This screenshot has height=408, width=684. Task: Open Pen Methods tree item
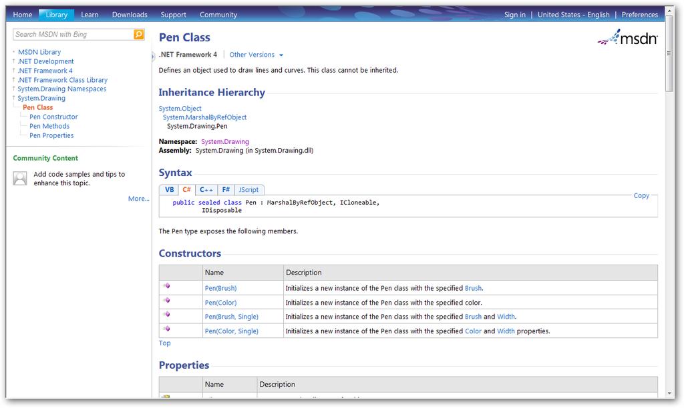[x=49, y=126]
